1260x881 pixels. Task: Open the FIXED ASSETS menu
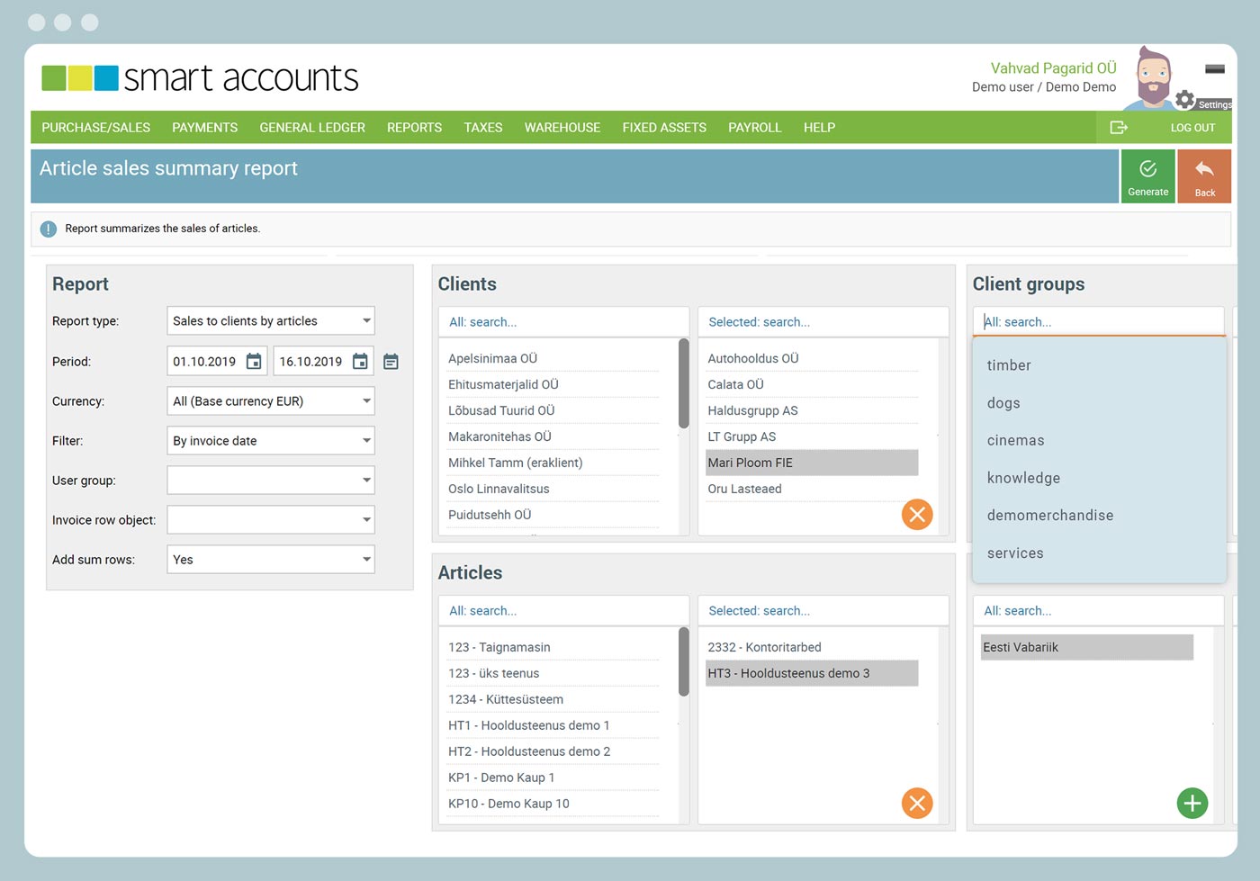(664, 128)
